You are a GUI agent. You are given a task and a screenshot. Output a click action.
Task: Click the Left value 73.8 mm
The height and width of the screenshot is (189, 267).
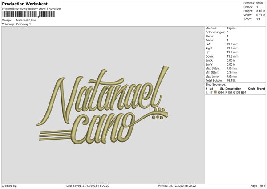pos(232,44)
